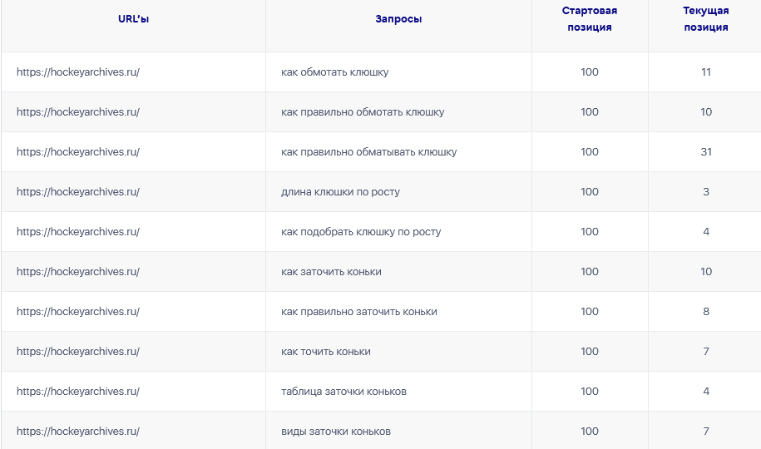Open URL link for 'виды заточки коньков' row
Image resolution: width=761 pixels, height=449 pixels.
tap(78, 432)
